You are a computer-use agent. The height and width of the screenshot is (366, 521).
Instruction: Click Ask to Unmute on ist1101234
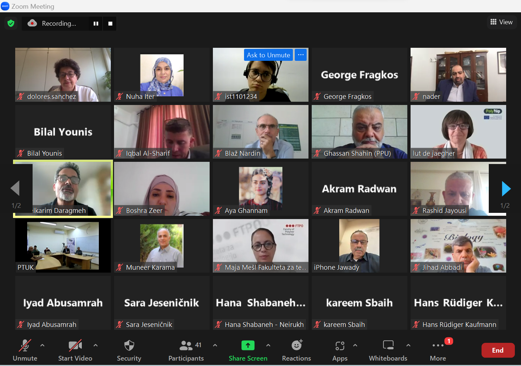(x=268, y=55)
